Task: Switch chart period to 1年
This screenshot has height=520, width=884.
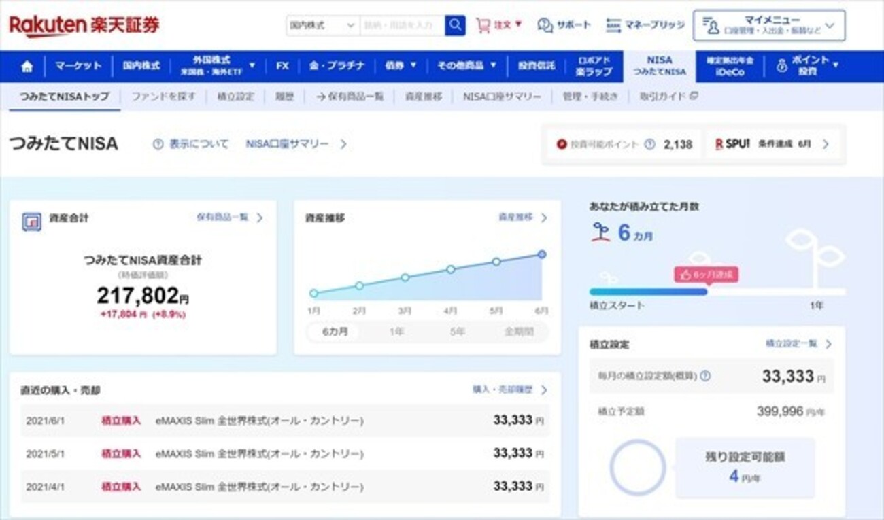Action: (x=396, y=332)
